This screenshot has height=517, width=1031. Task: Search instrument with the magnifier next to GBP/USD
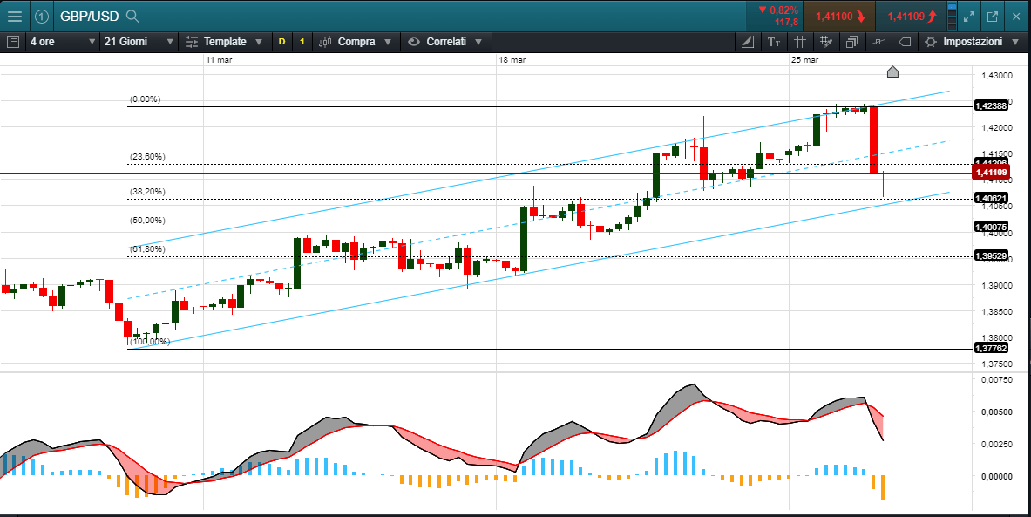[132, 17]
